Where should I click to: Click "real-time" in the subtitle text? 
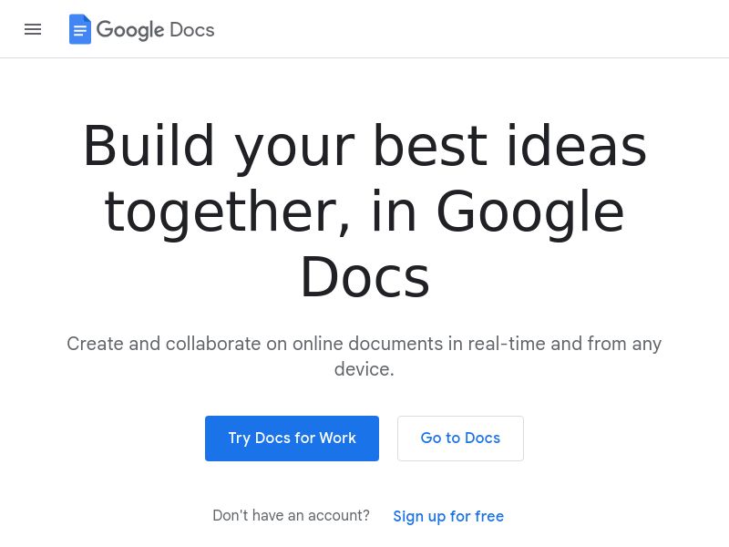(x=507, y=344)
